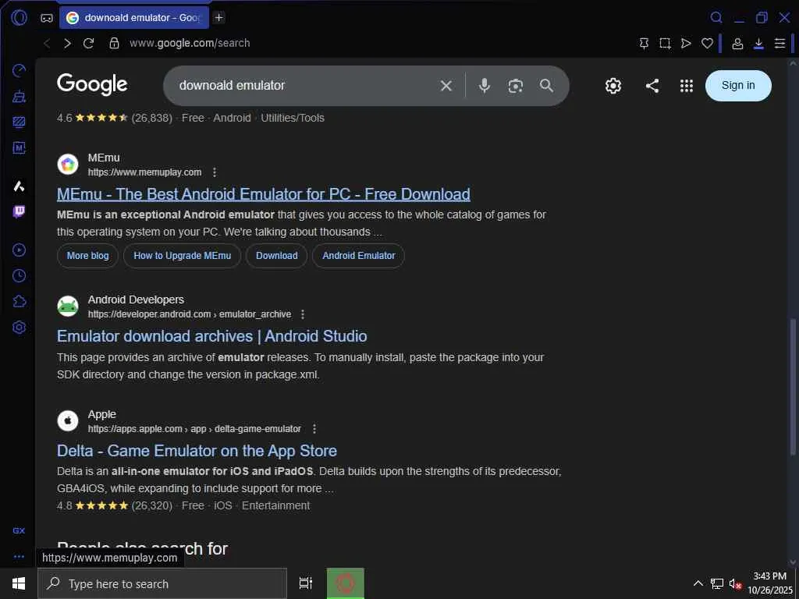
Task: Click the muted volume tray icon
Action: [x=735, y=583]
